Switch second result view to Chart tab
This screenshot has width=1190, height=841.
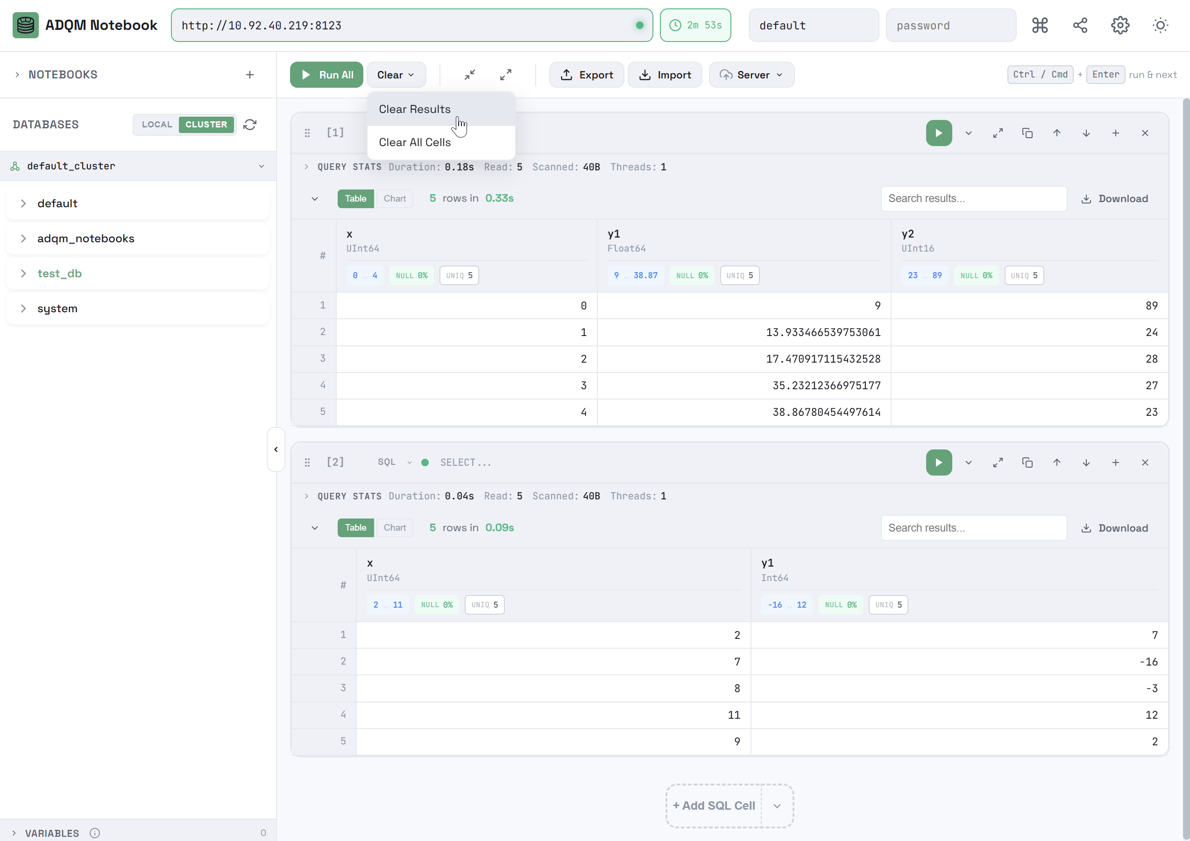pyautogui.click(x=395, y=527)
